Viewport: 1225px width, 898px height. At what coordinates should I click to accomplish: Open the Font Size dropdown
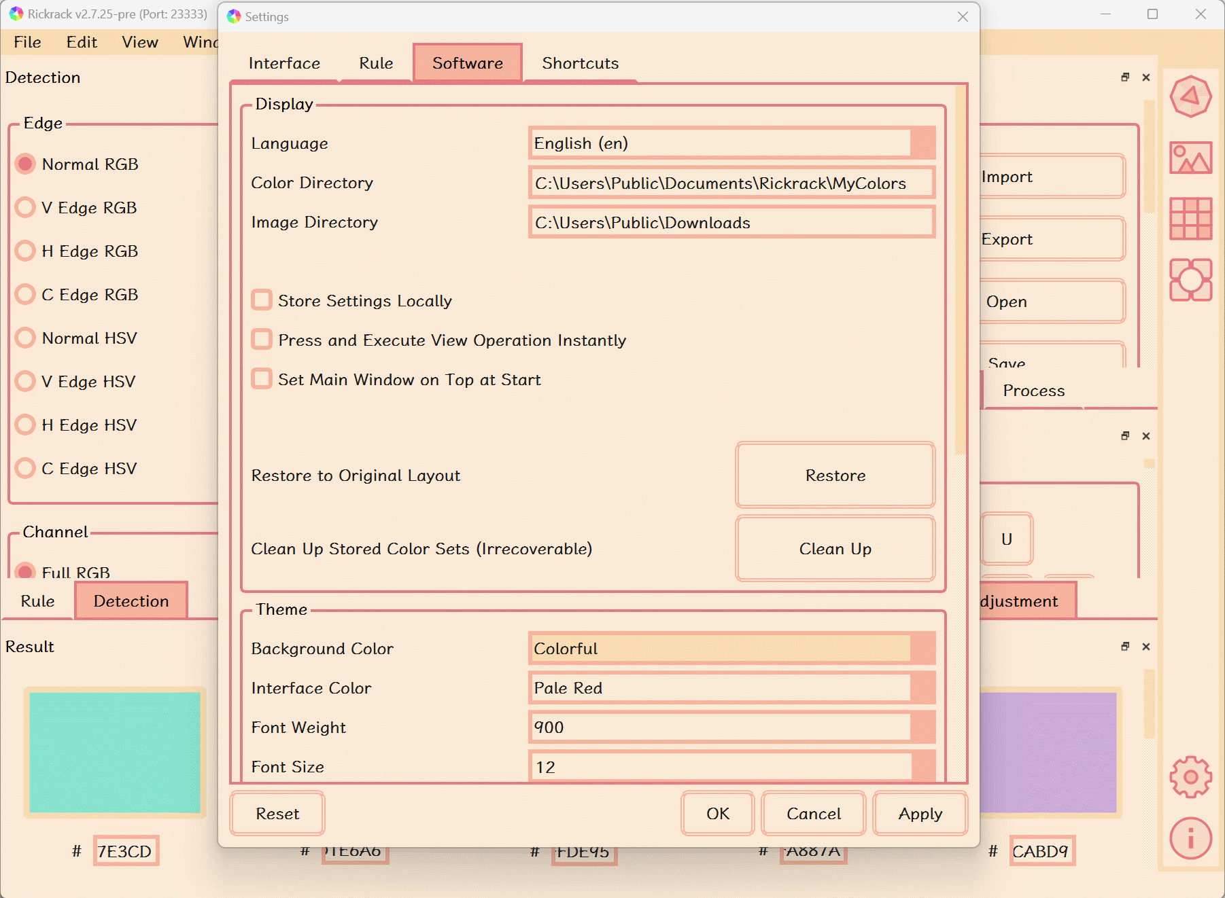point(731,767)
